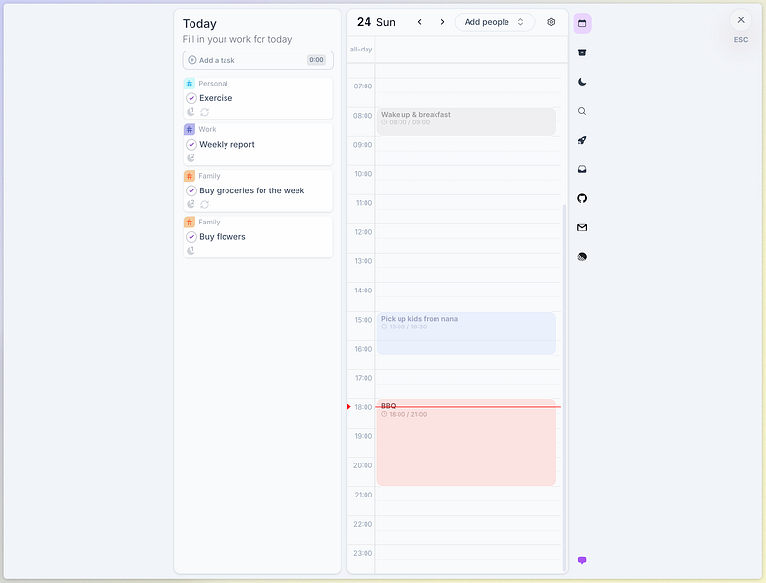The width and height of the screenshot is (766, 583).
Task: Click the moon count icon under Buy flowers
Action: point(191,250)
